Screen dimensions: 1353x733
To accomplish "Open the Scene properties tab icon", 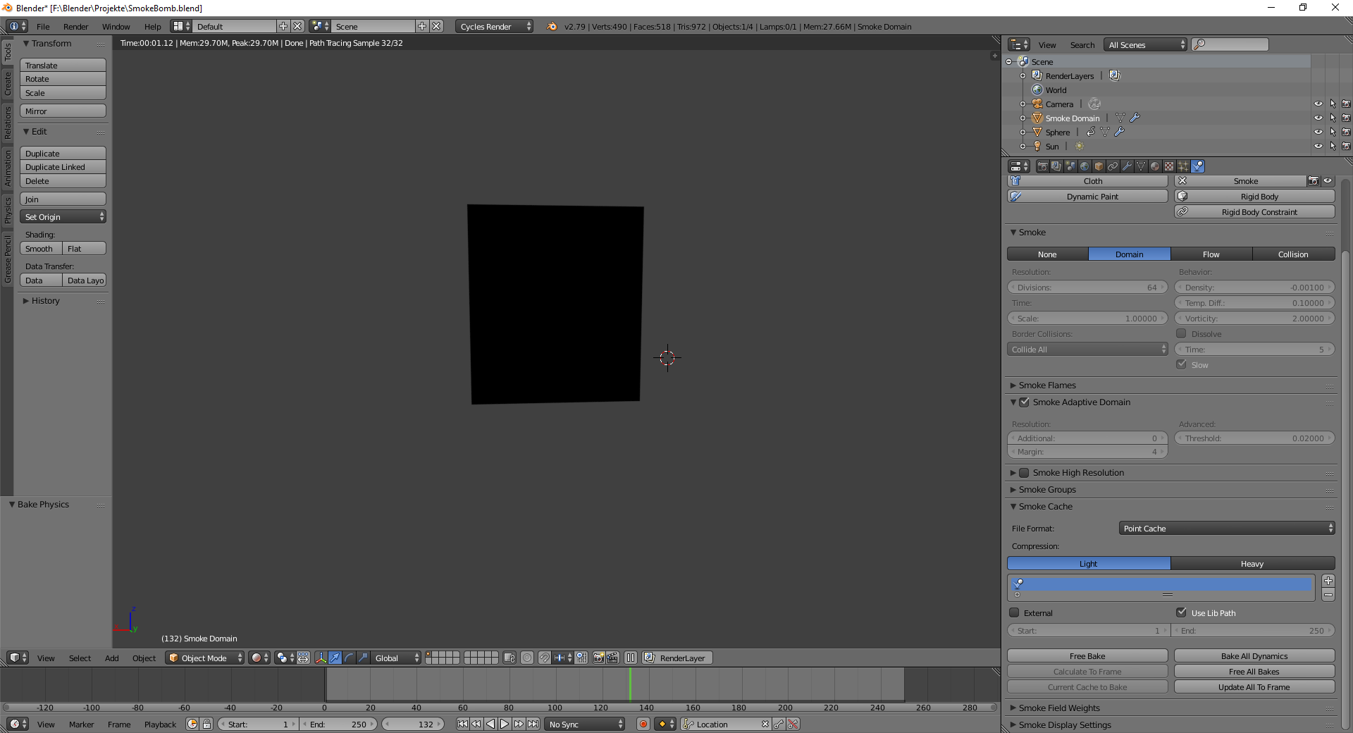I will point(1070,166).
